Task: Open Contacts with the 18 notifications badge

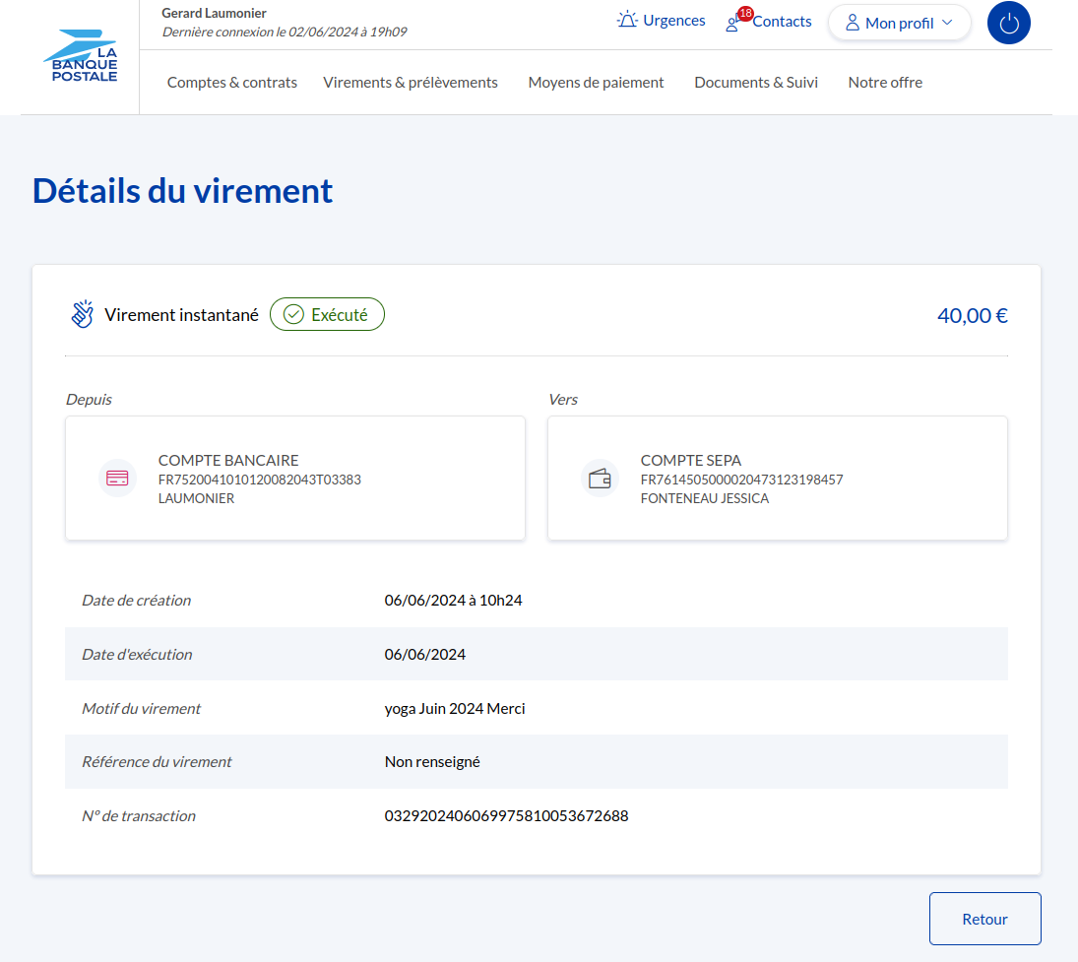Action: [769, 22]
